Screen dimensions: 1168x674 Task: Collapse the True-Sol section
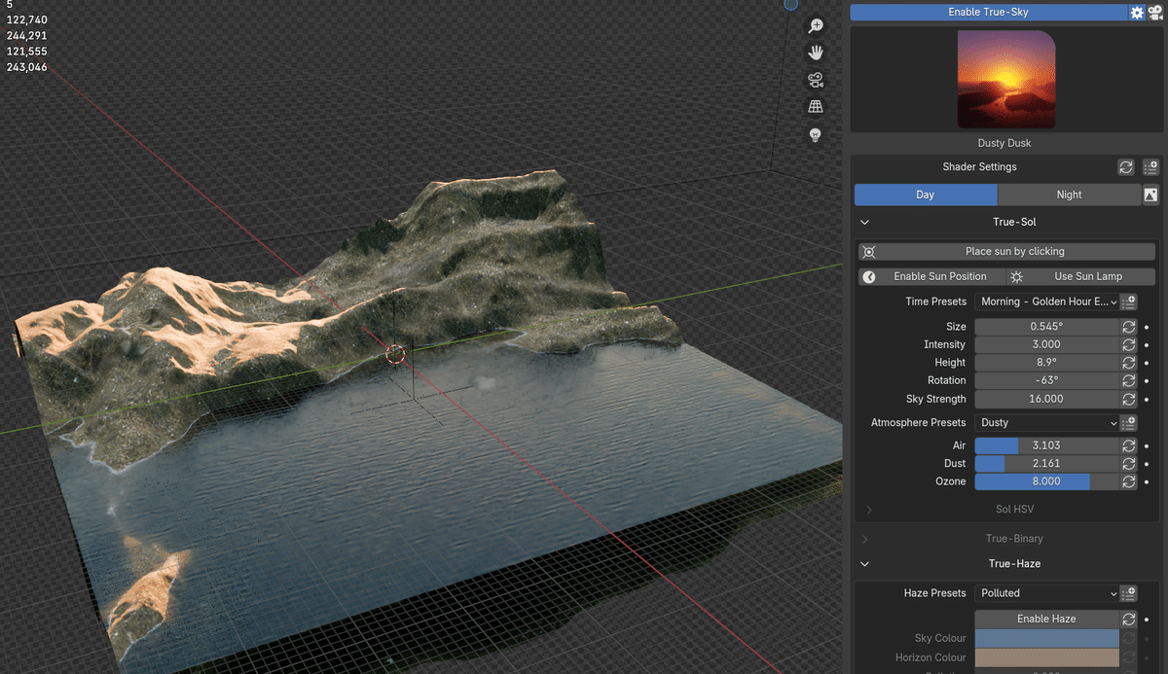864,222
